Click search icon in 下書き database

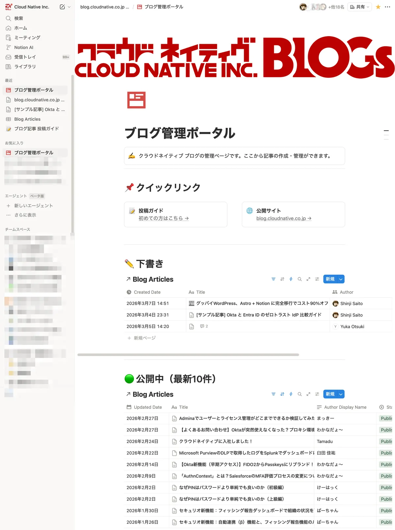(300, 279)
